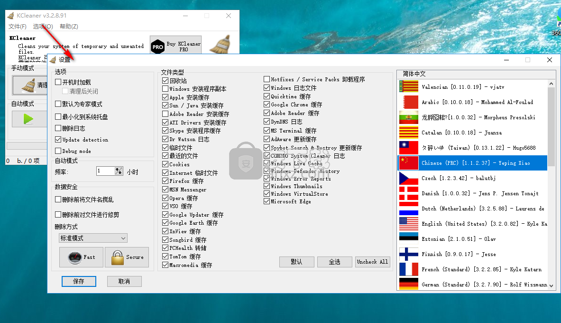Image resolution: width=561 pixels, height=323 pixels.
Task: Click the 默认 button
Action: pos(296,262)
